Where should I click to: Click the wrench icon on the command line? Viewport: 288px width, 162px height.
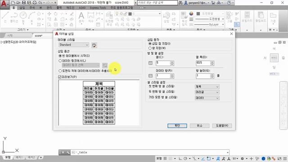click(68, 153)
